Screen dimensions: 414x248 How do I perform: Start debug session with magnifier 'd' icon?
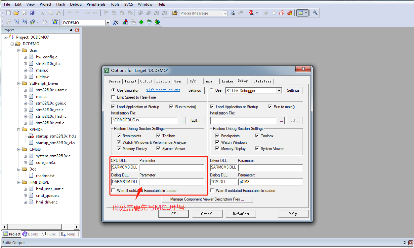[x=251, y=13]
